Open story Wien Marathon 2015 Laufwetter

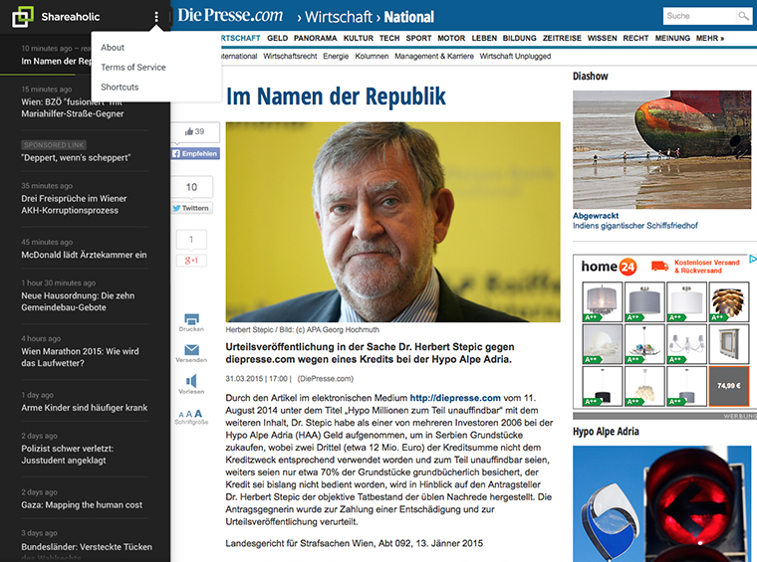tap(80, 357)
